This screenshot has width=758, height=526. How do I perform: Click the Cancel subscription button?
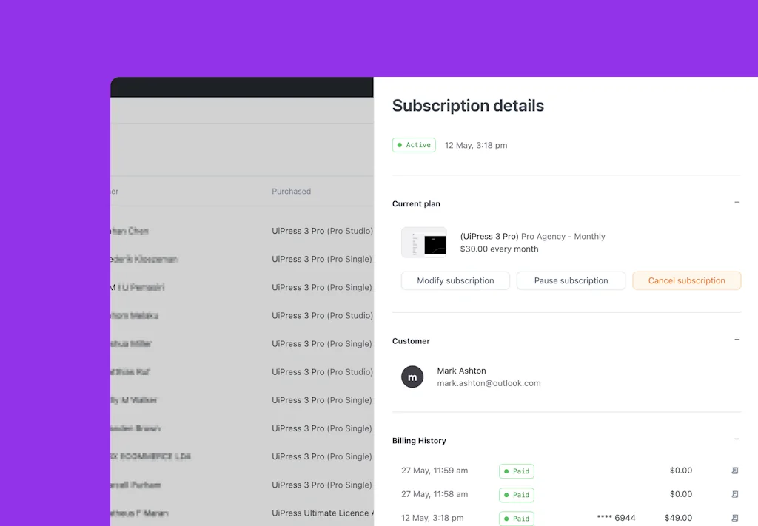[x=686, y=280]
